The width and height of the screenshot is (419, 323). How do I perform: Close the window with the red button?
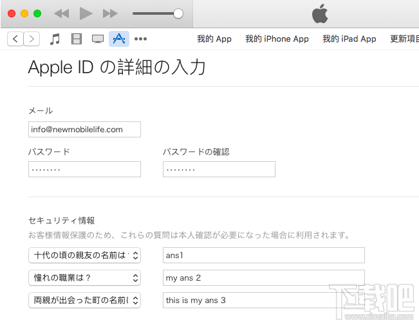pos(12,13)
